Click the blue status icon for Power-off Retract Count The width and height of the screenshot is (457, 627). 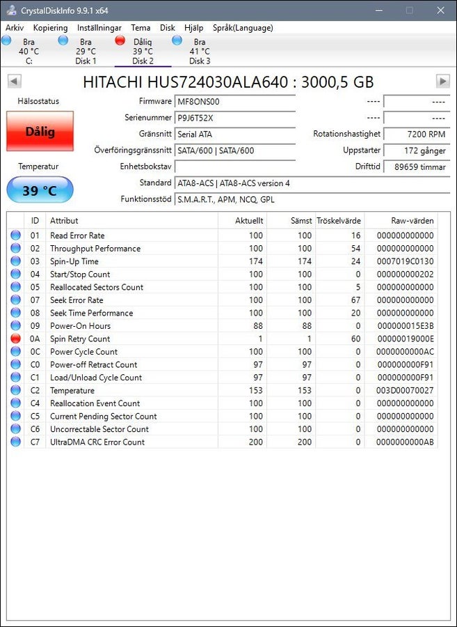(x=15, y=364)
